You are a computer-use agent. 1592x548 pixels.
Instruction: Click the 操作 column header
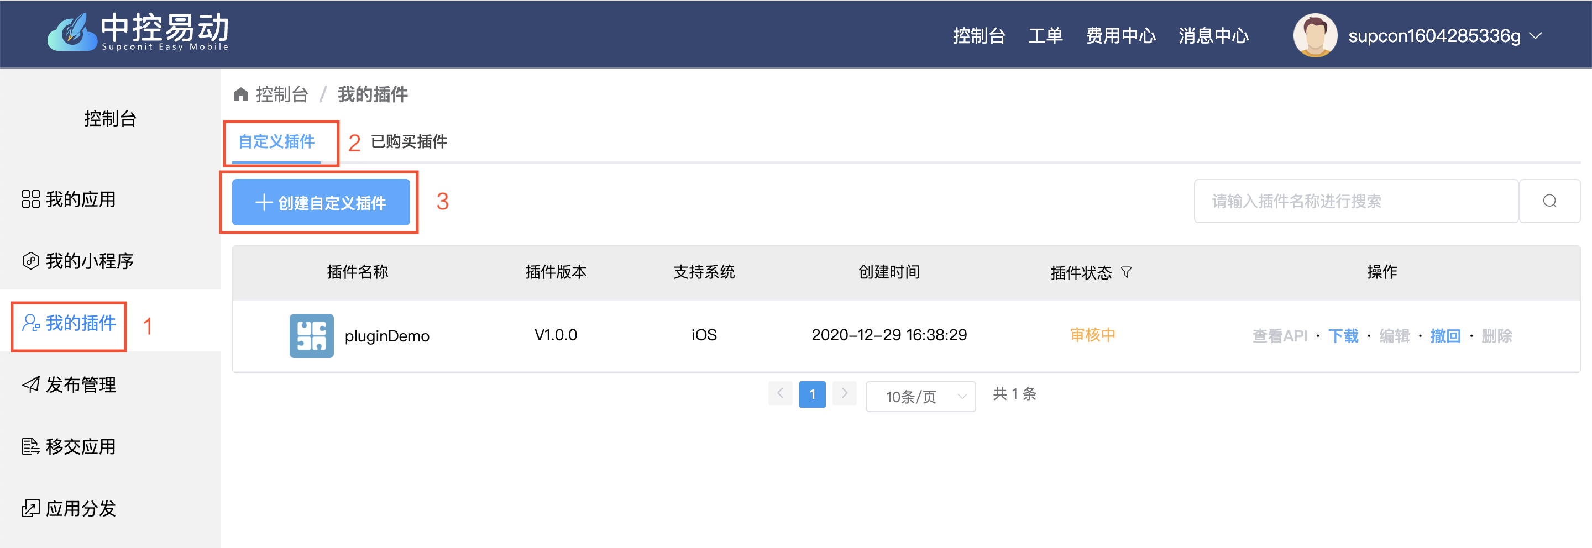tap(1382, 272)
